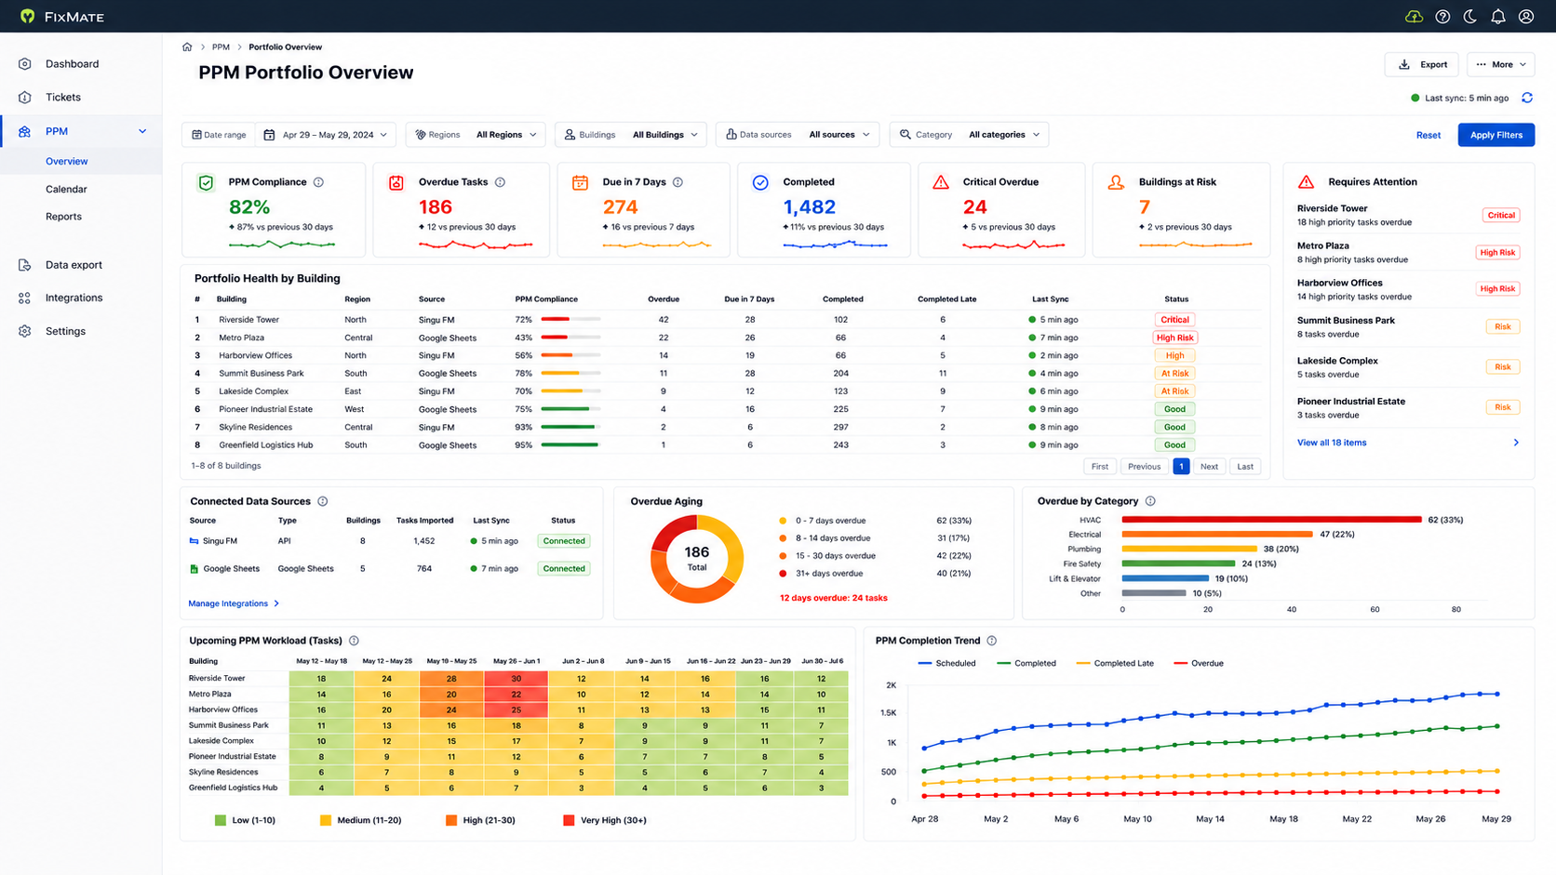The height and width of the screenshot is (875, 1556).
Task: Click the Reset filters link
Action: [x=1429, y=135]
